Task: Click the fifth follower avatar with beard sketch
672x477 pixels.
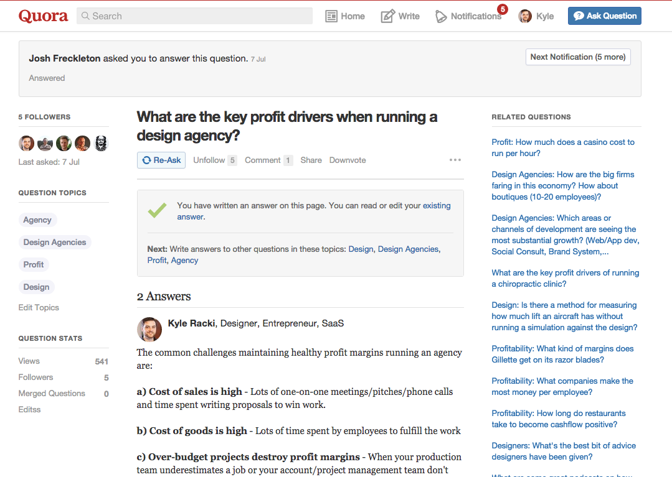Action: 101,143
